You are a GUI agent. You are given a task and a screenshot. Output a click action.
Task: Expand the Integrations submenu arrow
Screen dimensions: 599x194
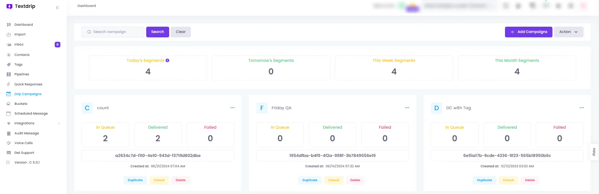59,123
